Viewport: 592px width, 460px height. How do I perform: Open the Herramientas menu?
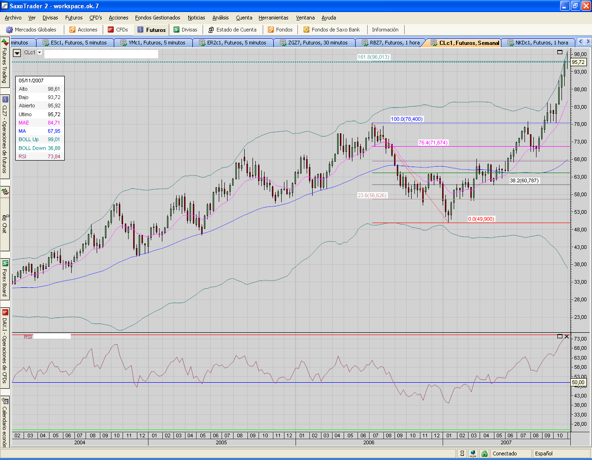click(273, 18)
